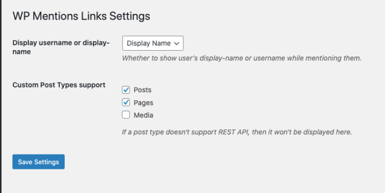Click the Media label text

tap(143, 115)
